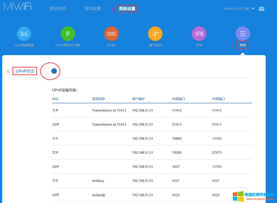Select the 内部端口 column header
The height and width of the screenshot is (203, 277).
point(178,99)
